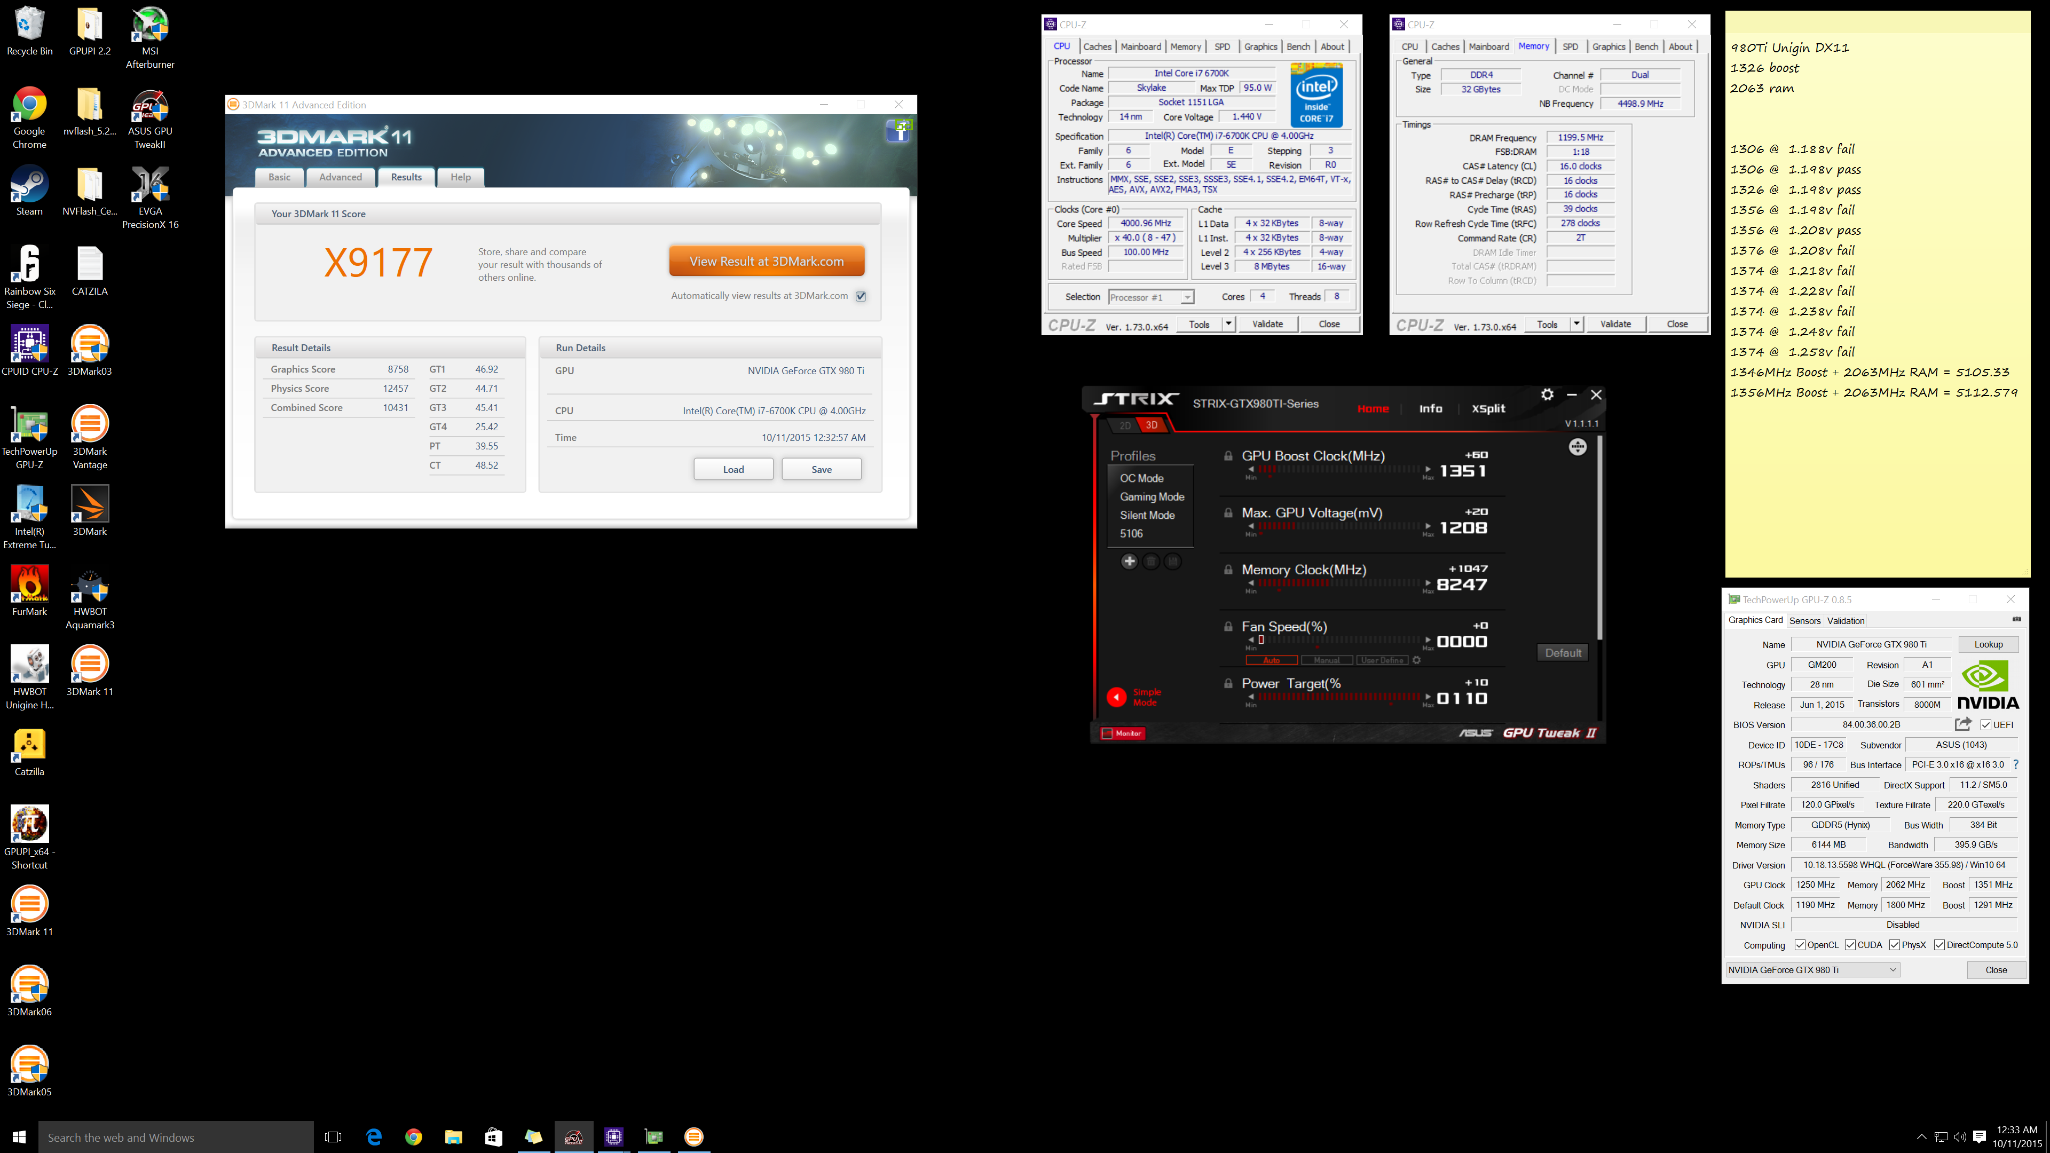Click Load button in 3DMark Run Details

point(733,470)
